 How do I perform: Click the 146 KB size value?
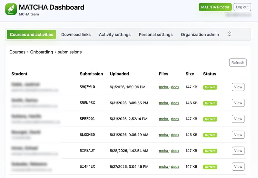click(191, 103)
